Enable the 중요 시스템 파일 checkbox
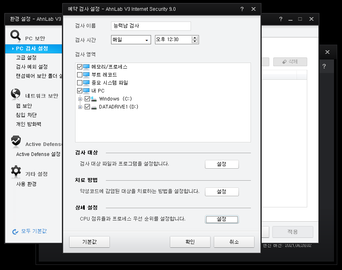The image size is (342, 270). [80, 83]
